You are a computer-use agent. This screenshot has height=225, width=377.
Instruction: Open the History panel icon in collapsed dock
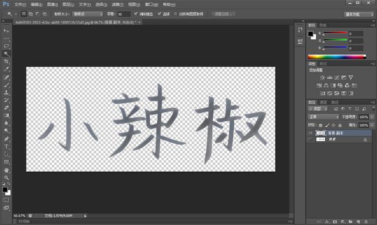(x=300, y=29)
